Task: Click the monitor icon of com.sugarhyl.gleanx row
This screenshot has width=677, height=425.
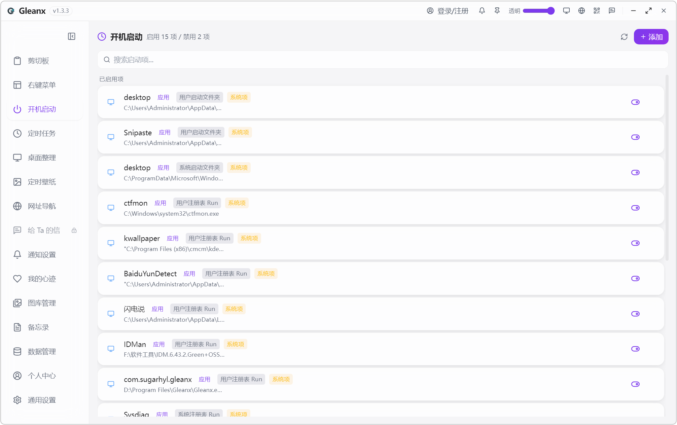Action: click(x=111, y=384)
